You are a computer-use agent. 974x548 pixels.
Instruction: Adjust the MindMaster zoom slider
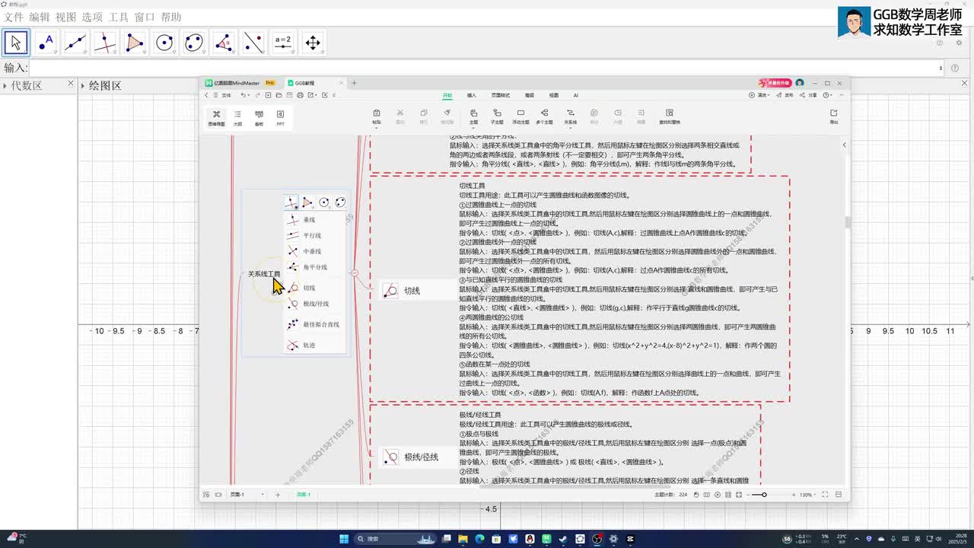pyautogui.click(x=764, y=495)
